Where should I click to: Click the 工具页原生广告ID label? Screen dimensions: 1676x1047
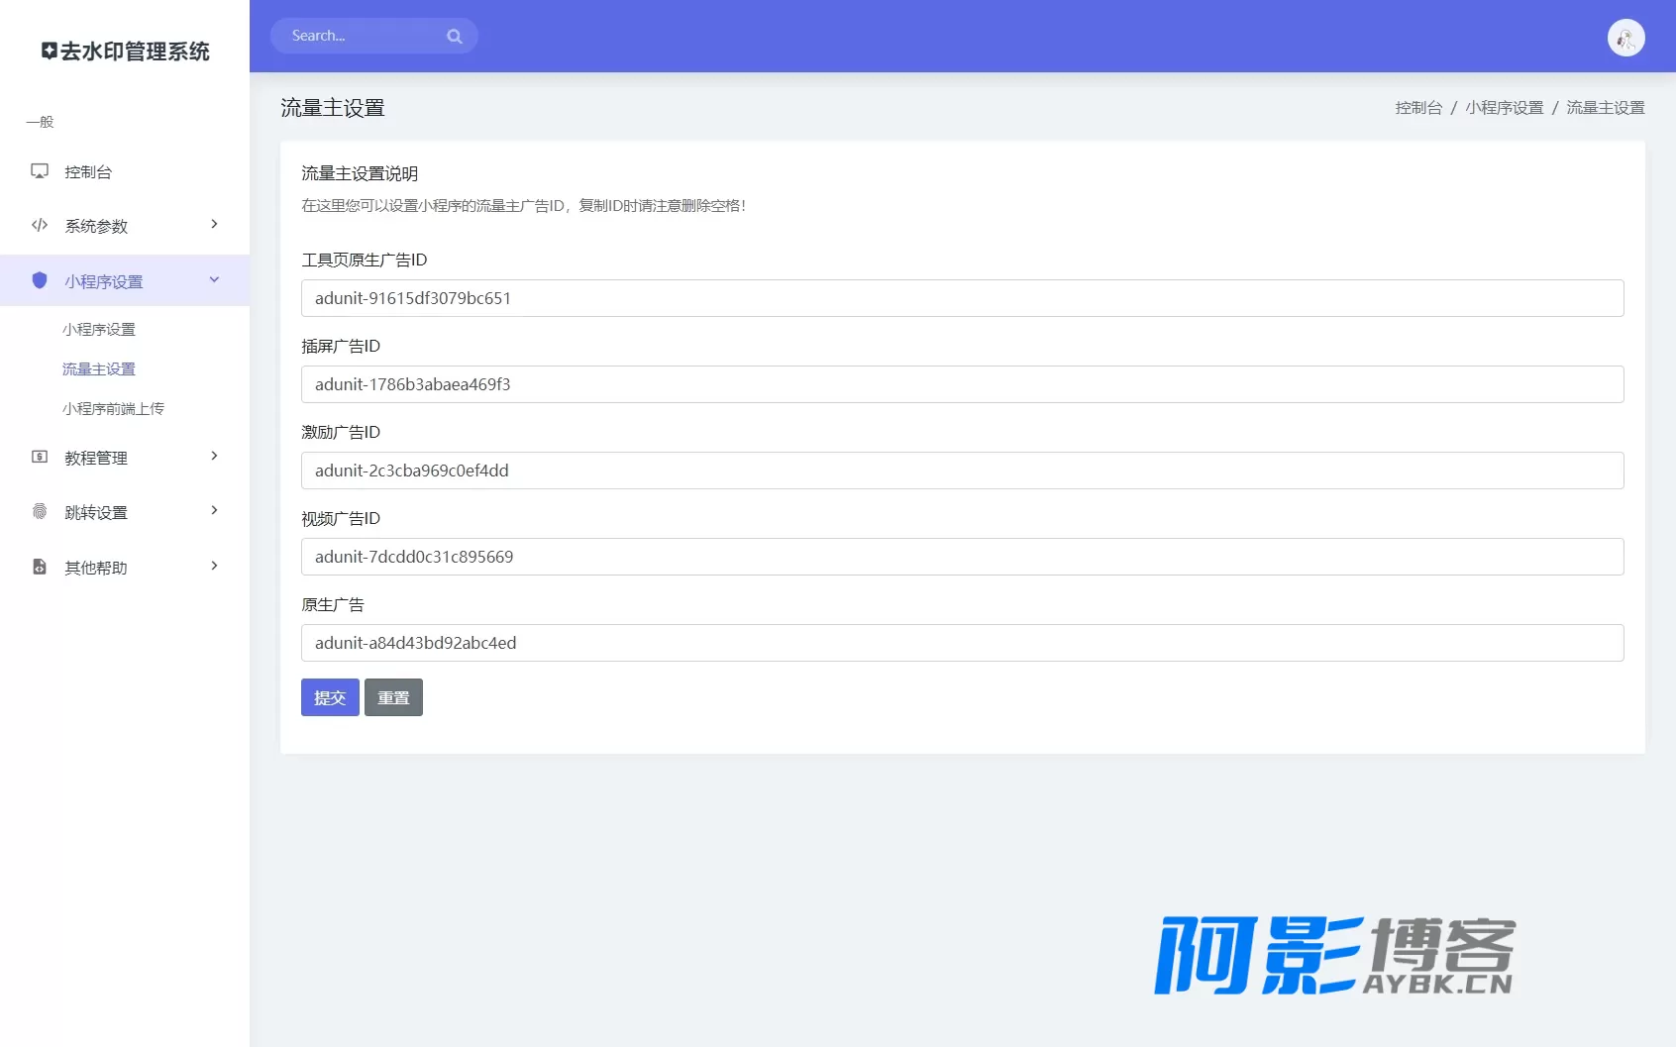[365, 260]
